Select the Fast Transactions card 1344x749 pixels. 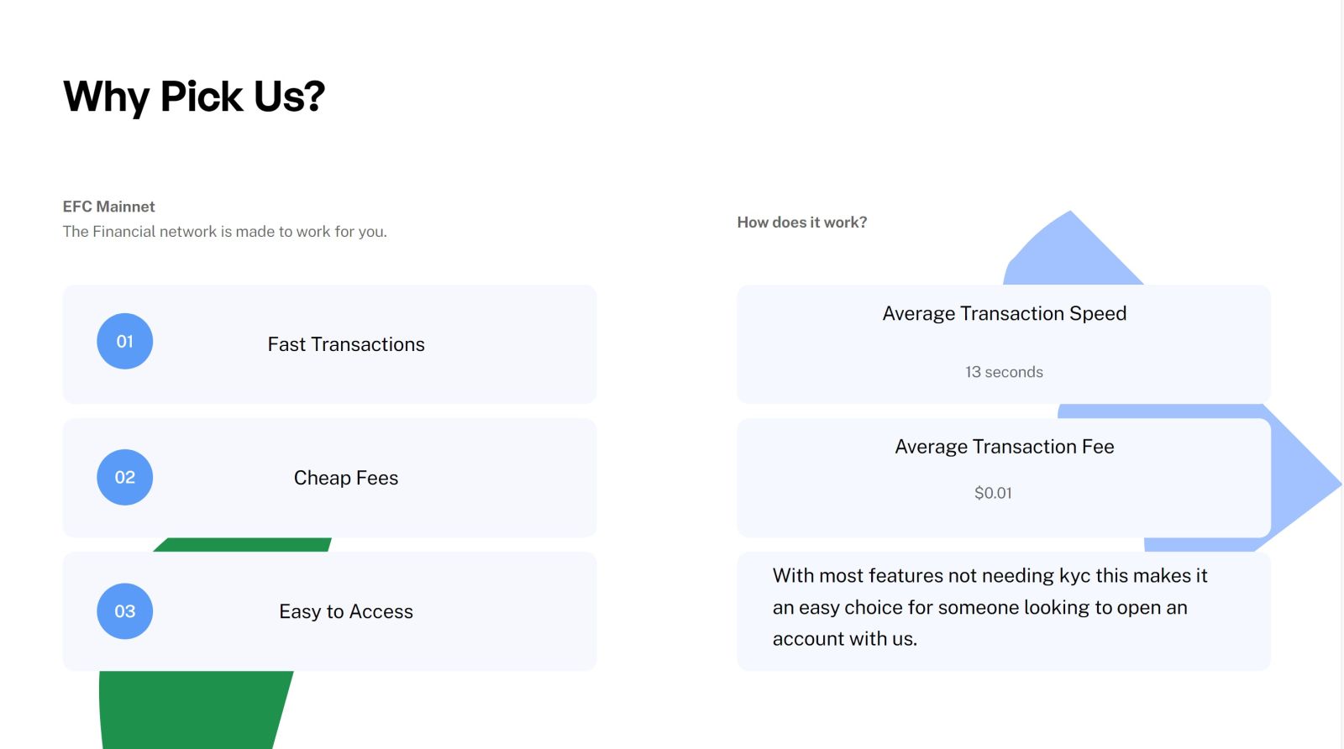coord(329,344)
